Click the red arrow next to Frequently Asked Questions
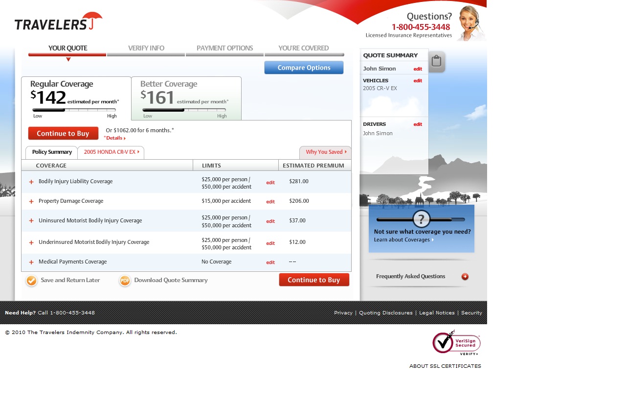 pos(465,277)
